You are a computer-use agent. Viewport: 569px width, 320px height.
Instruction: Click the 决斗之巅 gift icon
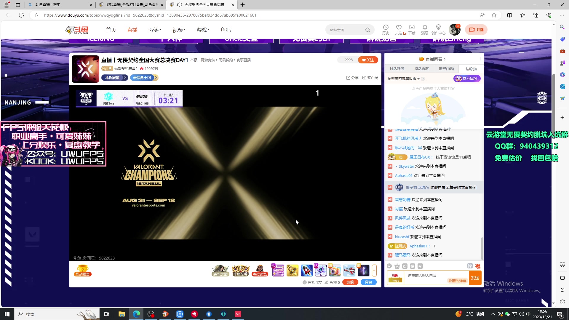(220, 270)
